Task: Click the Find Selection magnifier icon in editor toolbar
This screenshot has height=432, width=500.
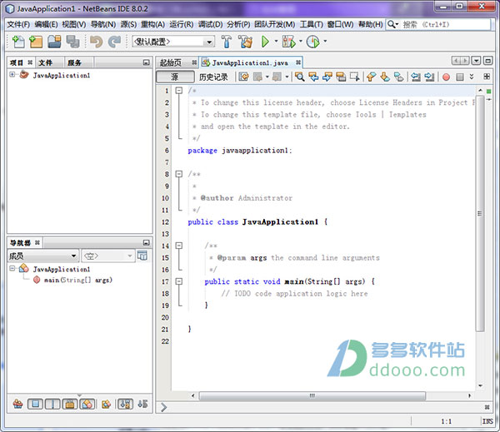Action: point(299,77)
